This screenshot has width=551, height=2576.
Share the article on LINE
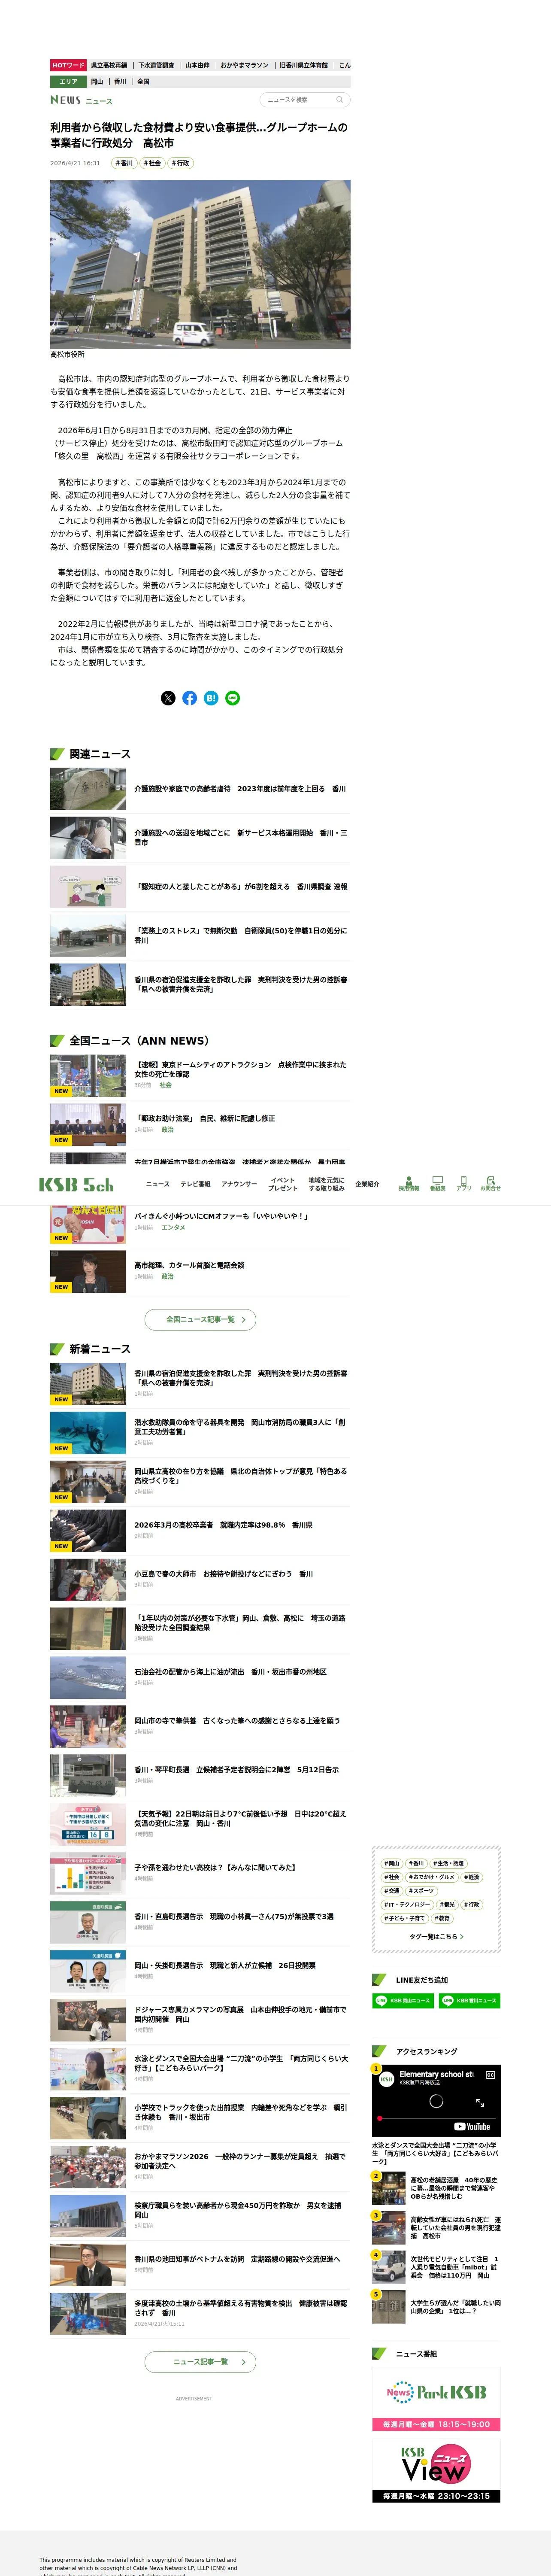pos(232,698)
